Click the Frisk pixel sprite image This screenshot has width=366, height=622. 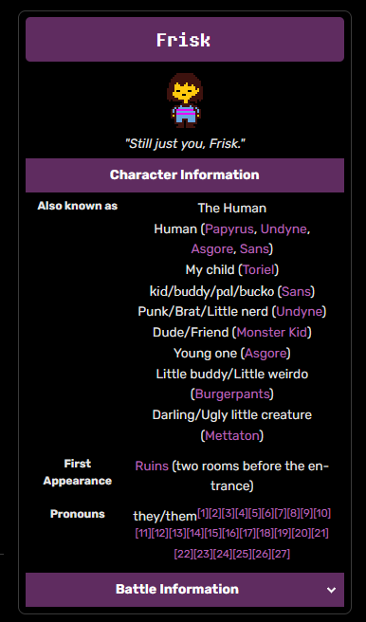tap(184, 101)
